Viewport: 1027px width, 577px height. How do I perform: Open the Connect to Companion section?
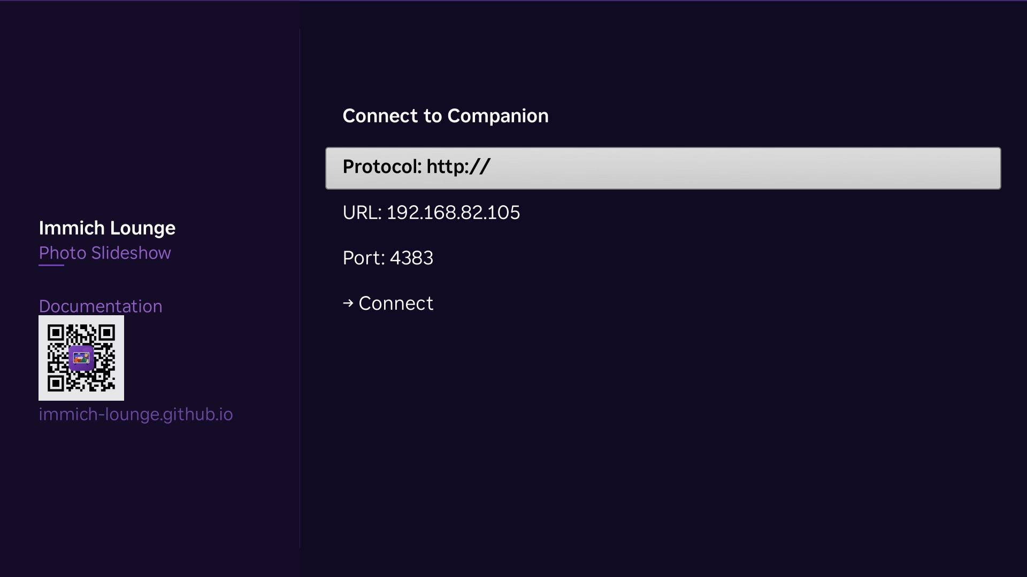[x=446, y=116]
